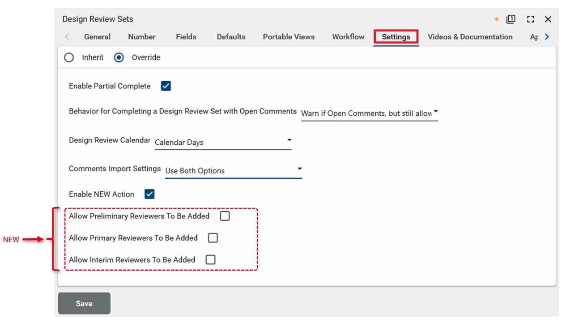Enable Allow Primary Reviewers To Be Added
The width and height of the screenshot is (566, 323).
[213, 238]
